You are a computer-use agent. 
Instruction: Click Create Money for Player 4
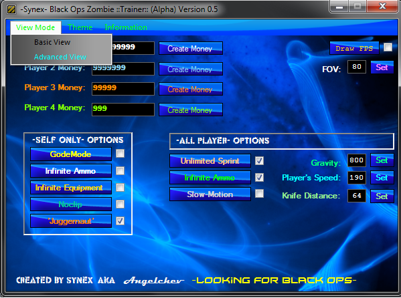(191, 110)
